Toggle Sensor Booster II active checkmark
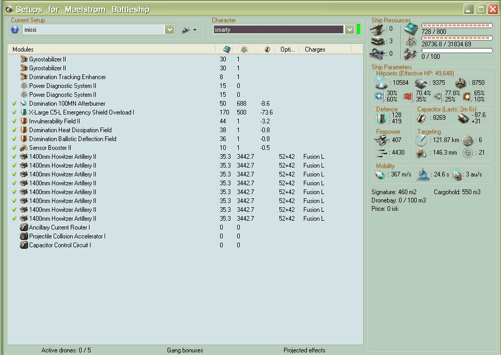 (14, 148)
